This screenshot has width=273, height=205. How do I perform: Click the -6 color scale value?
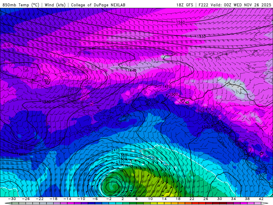coord(95,199)
